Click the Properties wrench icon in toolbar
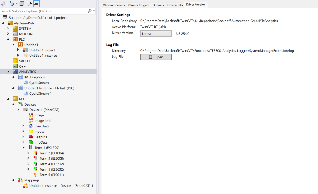 (30, 4)
